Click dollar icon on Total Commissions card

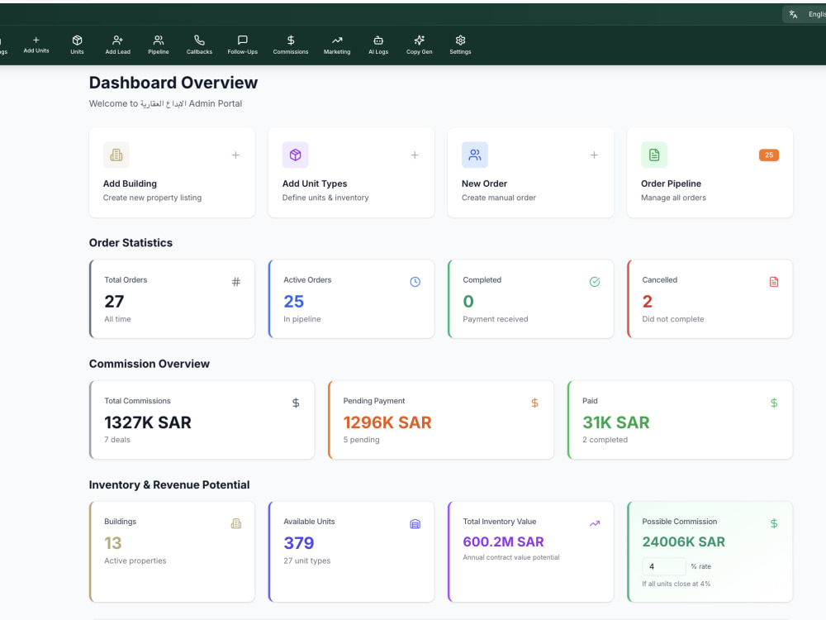coord(296,403)
